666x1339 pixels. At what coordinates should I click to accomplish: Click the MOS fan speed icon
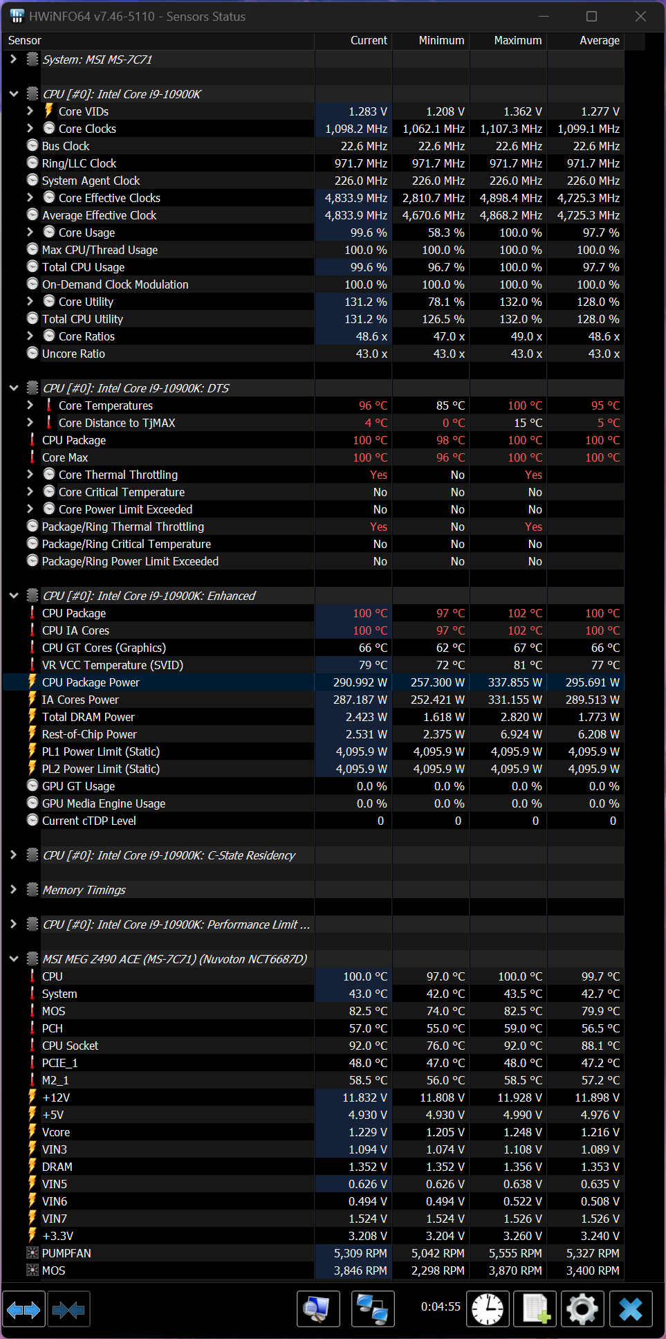point(33,1270)
